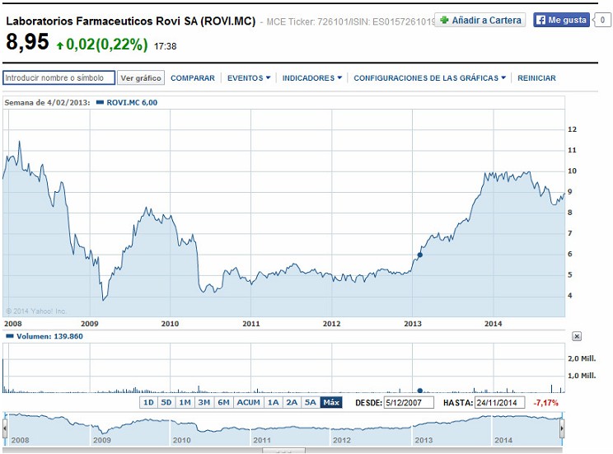Select the 1M time range

click(185, 402)
